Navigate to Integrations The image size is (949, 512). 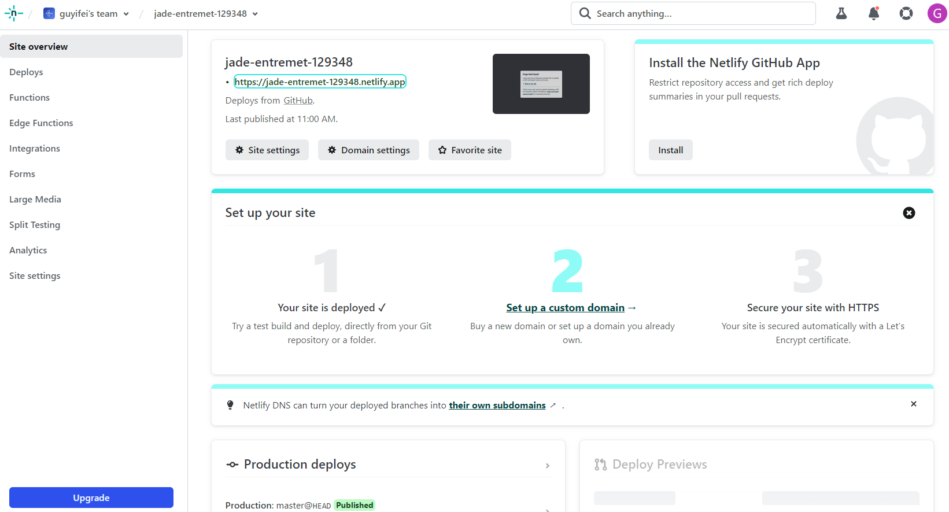coord(35,148)
